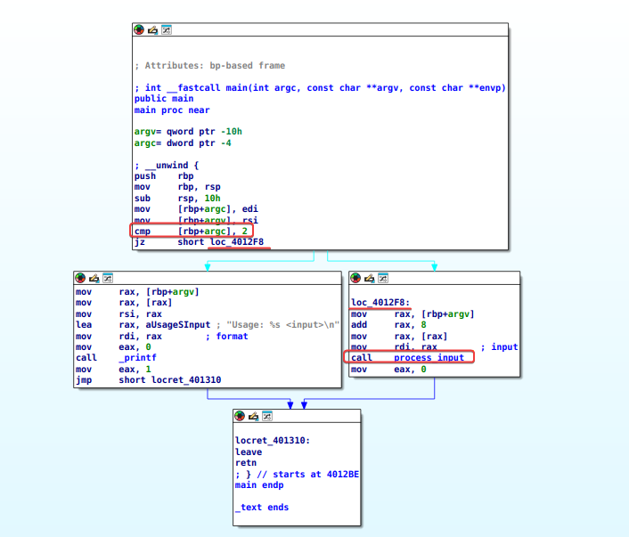Screen dimensions: 629x537
Task: Click the 'retn' instruction
Action: tap(246, 463)
